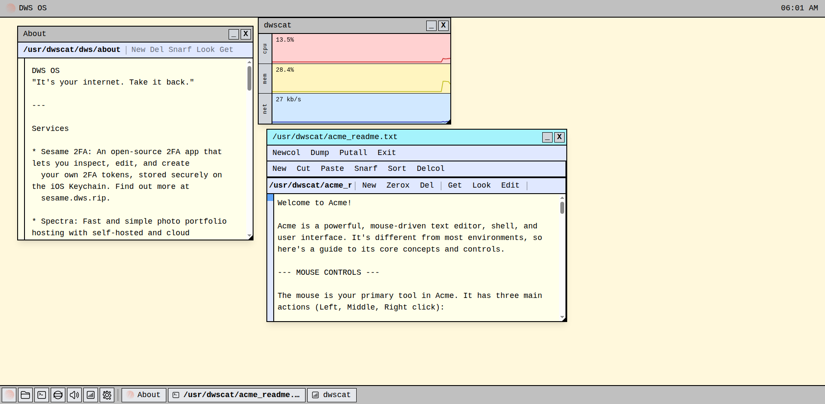Click '--- MOUSE CONTROLS ---' heading
Image resolution: width=825 pixels, height=404 pixels.
click(328, 273)
